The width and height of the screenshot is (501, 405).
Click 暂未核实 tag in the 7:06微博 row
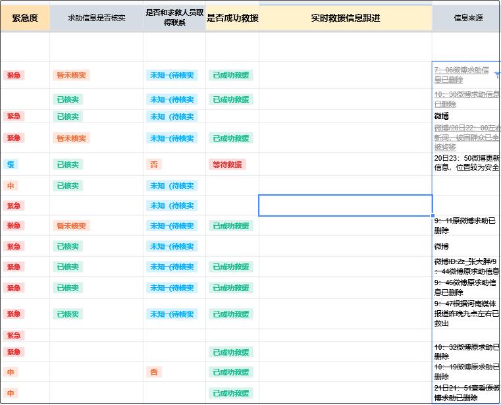coord(71,75)
